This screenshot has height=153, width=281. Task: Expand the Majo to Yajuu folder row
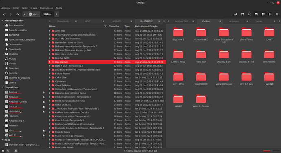tap(50, 132)
